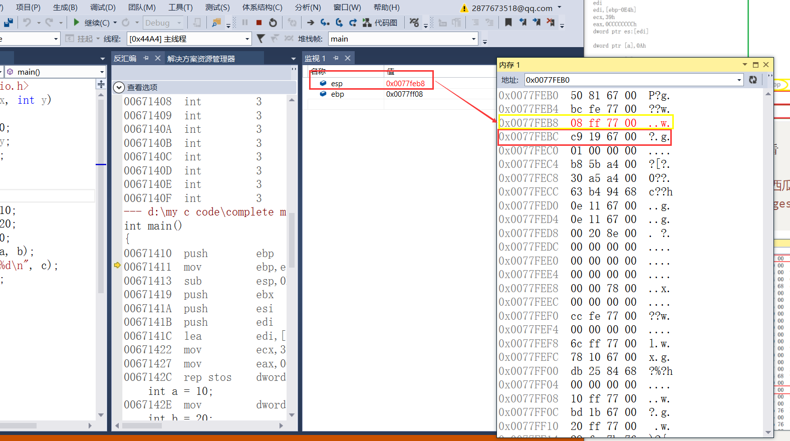The image size is (790, 441).
Task: Open the Test (测试) menu
Action: (217, 8)
